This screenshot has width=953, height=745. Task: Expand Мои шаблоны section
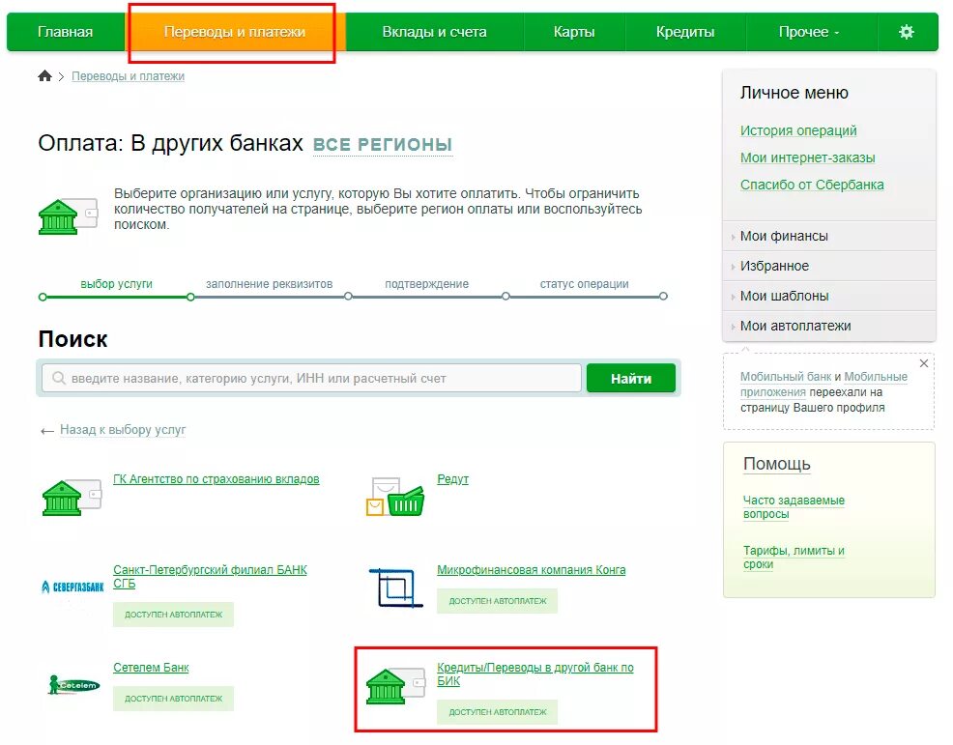(x=829, y=296)
